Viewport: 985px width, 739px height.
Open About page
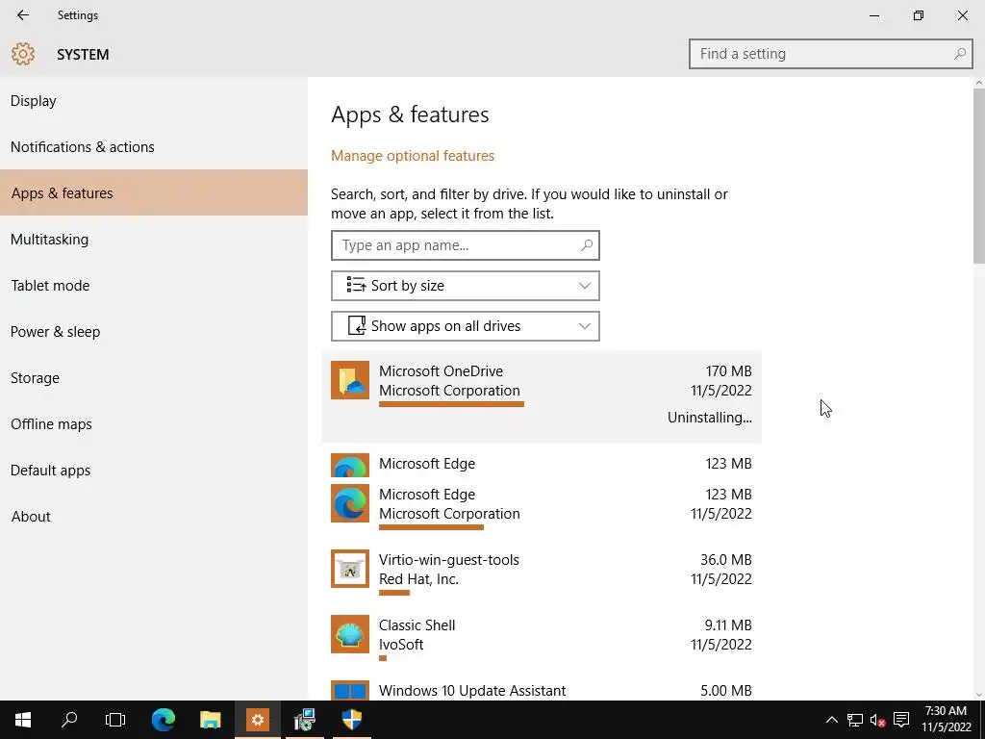(x=154, y=517)
